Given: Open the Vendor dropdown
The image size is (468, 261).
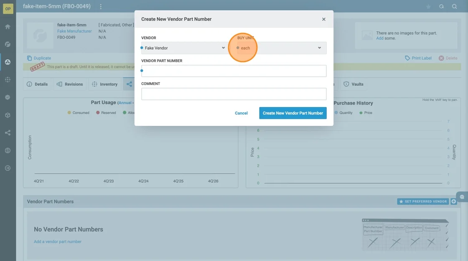Looking at the screenshot, I should (x=184, y=48).
